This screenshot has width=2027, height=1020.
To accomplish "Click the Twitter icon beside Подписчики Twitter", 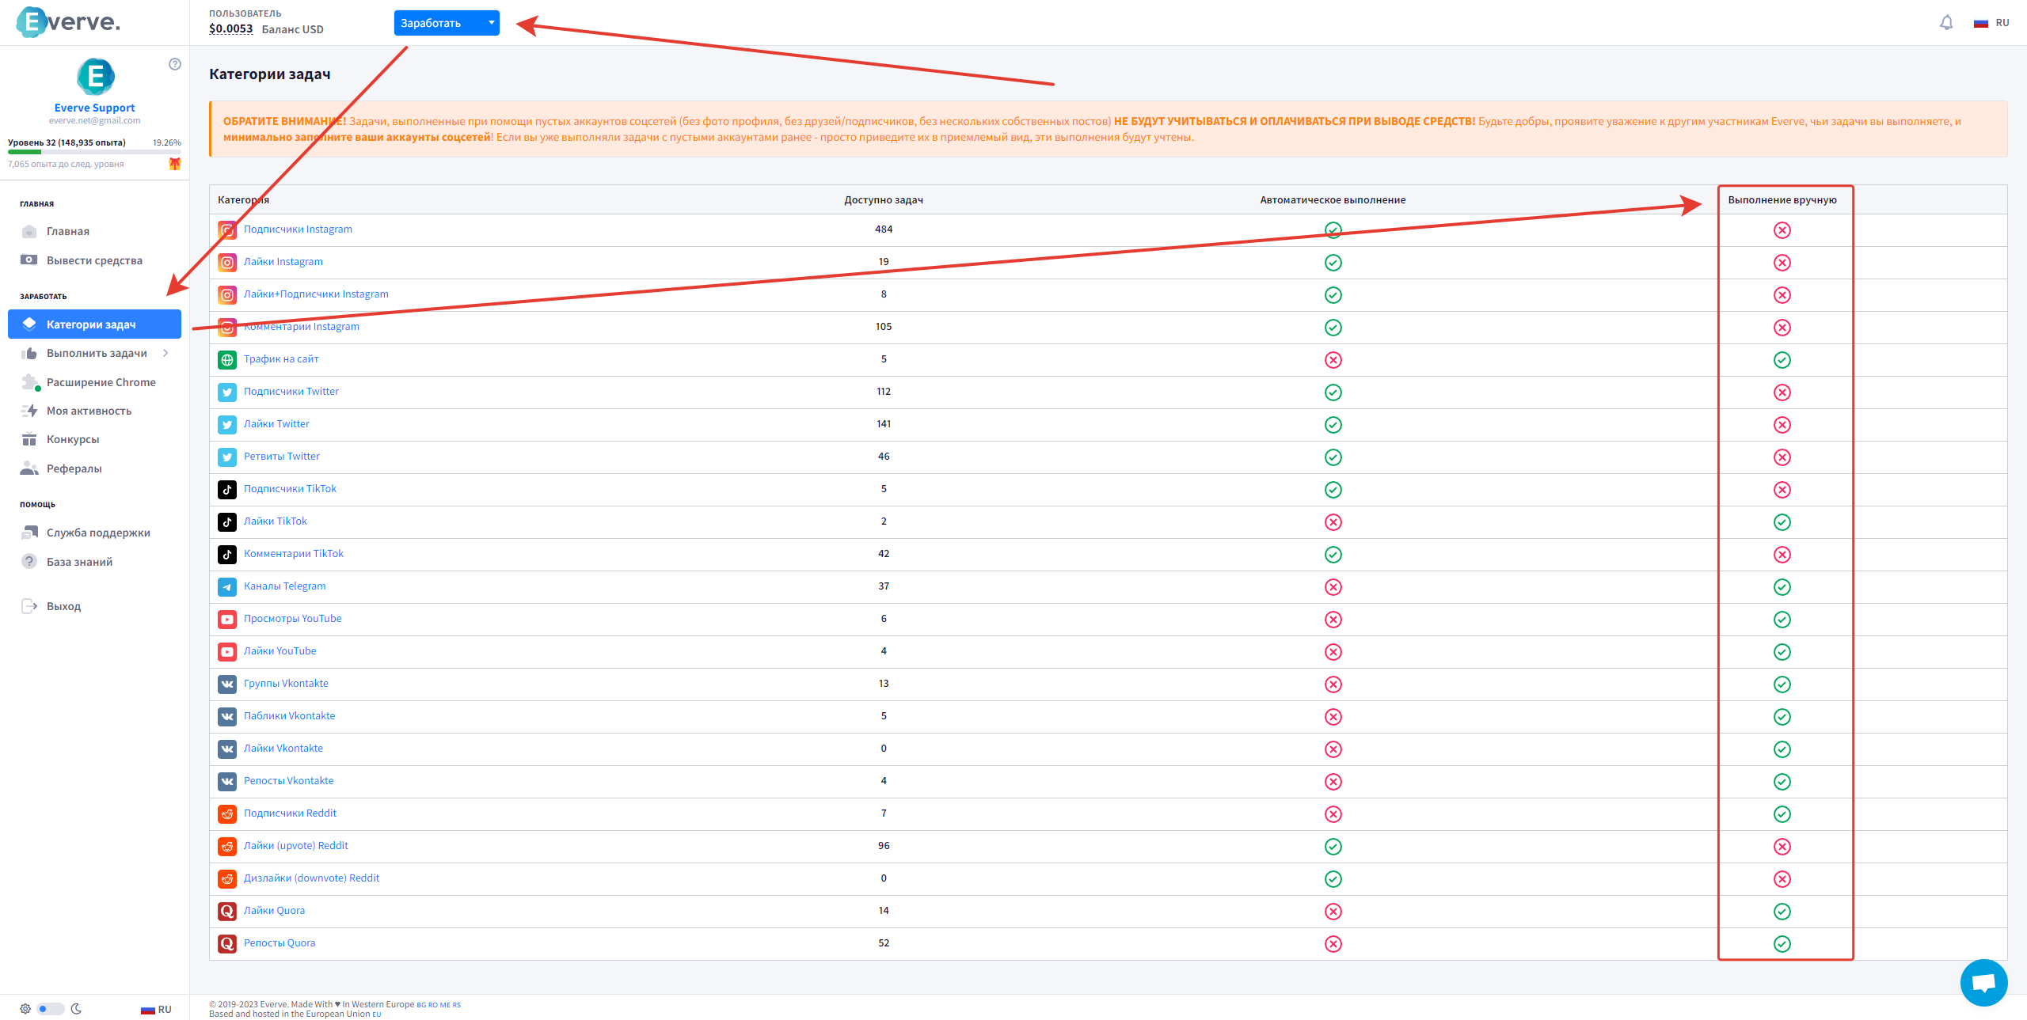I will [x=227, y=392].
